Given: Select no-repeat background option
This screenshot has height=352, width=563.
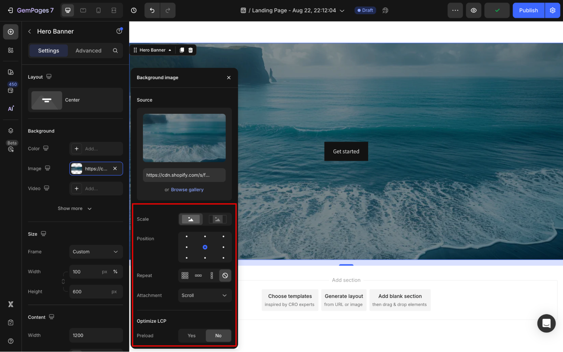Looking at the screenshot, I should [x=225, y=276].
